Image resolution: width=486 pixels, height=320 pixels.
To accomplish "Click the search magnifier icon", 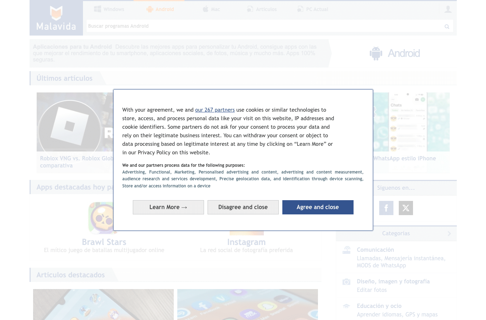I will point(447,26).
